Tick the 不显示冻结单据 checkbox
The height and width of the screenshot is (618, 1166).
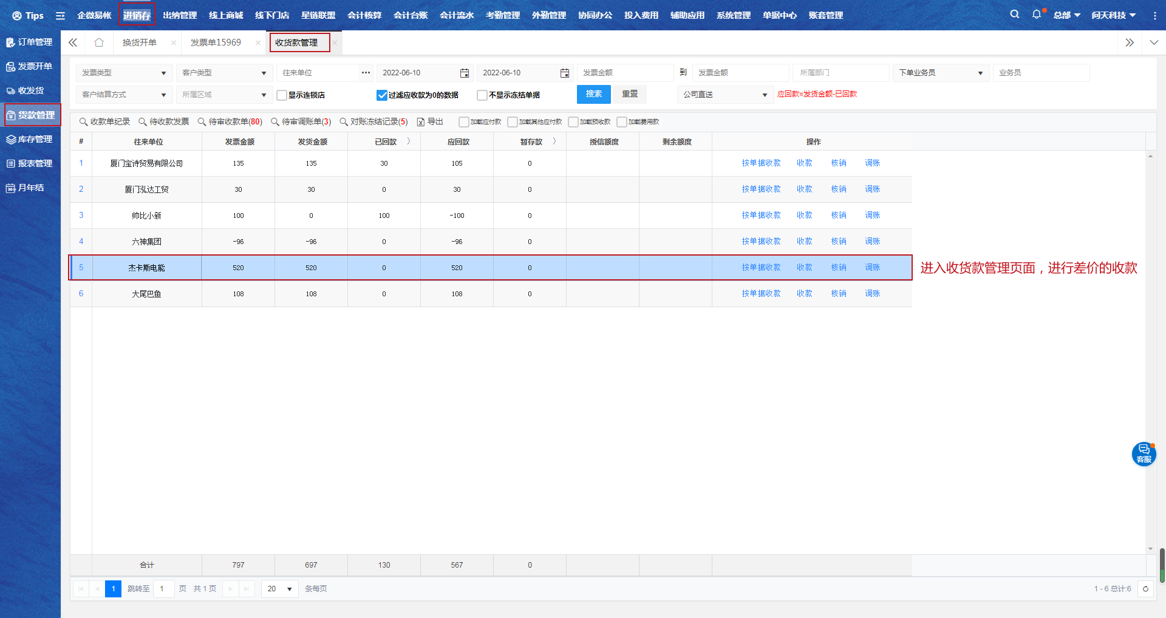click(x=482, y=95)
